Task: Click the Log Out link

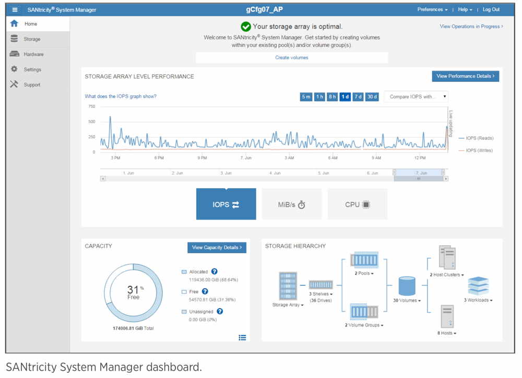Action: pyautogui.click(x=491, y=9)
